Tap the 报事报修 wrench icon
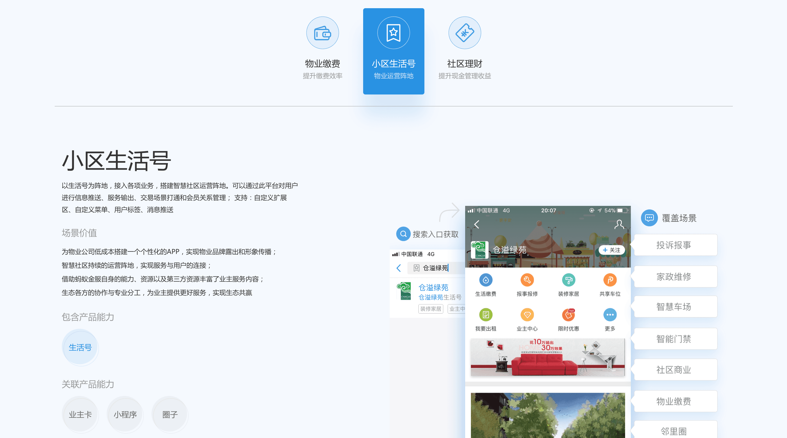The image size is (787, 438). [527, 280]
